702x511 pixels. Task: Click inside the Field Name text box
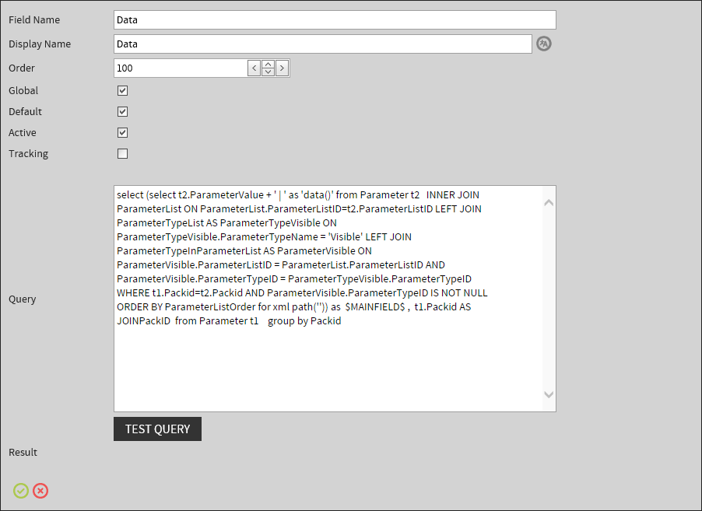[335, 19]
